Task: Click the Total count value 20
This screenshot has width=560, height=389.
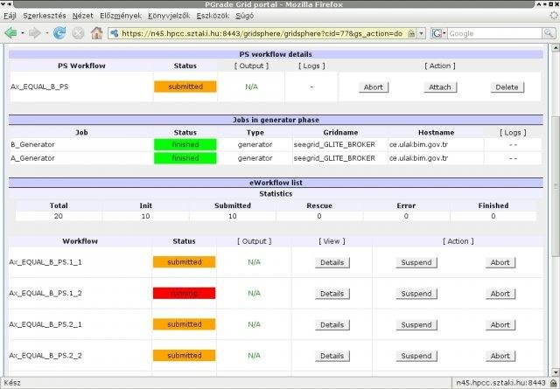Action: [x=59, y=216]
